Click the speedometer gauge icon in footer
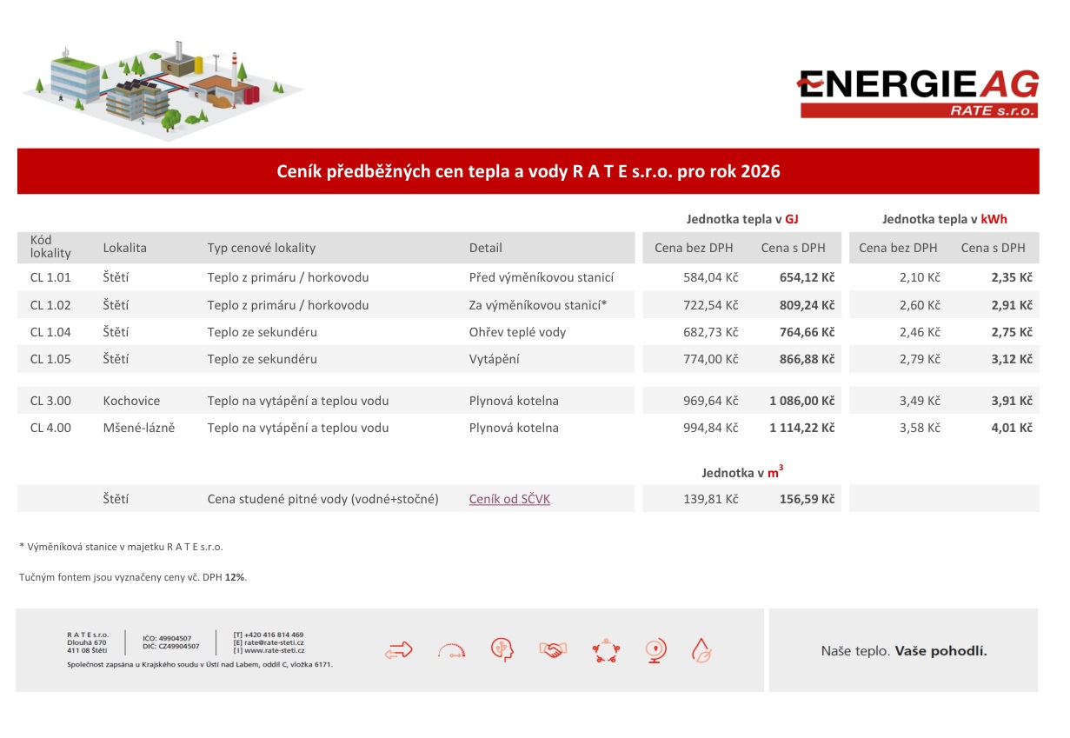Screen dimensions: 1070x738 tap(451, 649)
